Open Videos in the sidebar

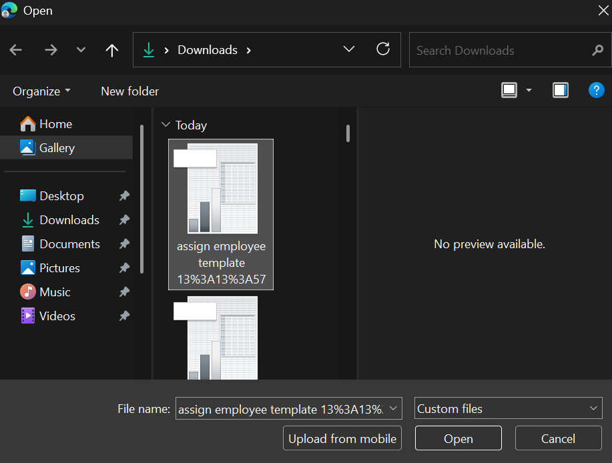[57, 316]
